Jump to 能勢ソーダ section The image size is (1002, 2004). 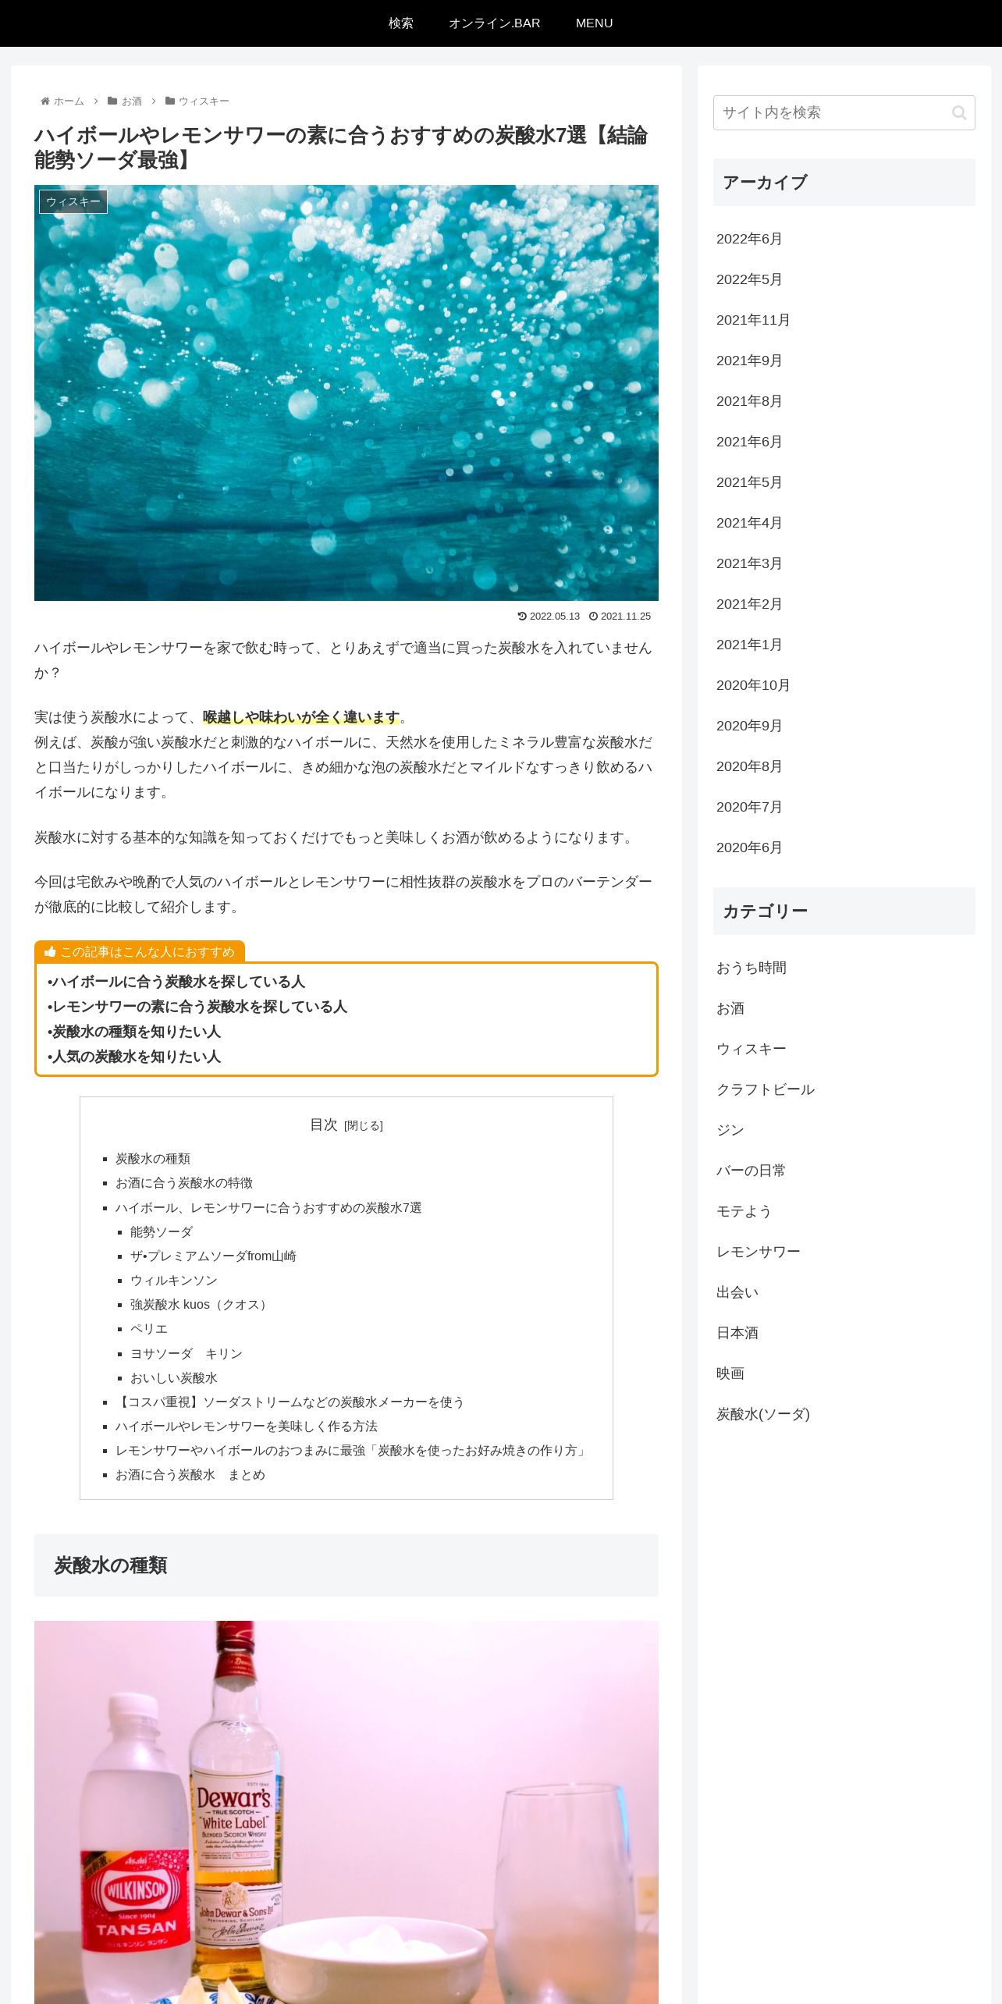click(162, 1232)
